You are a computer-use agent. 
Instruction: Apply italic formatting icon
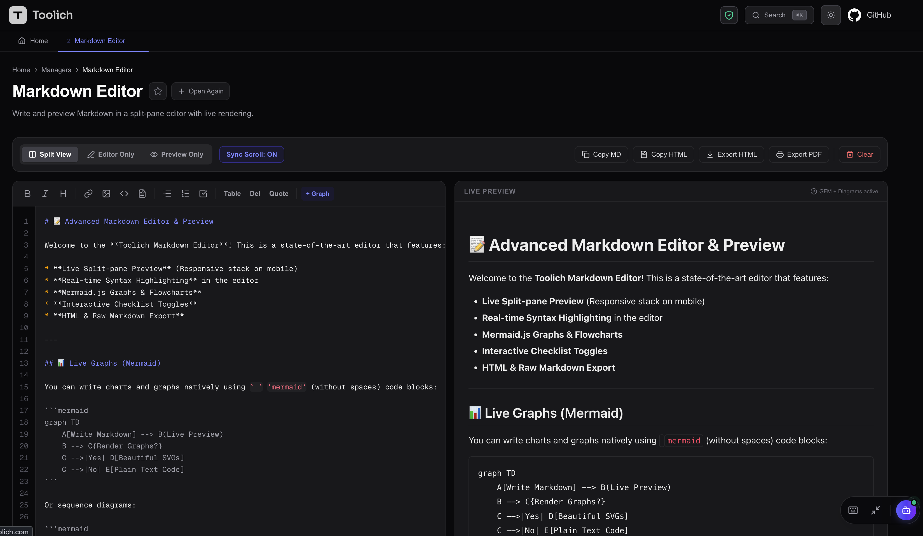click(x=45, y=194)
